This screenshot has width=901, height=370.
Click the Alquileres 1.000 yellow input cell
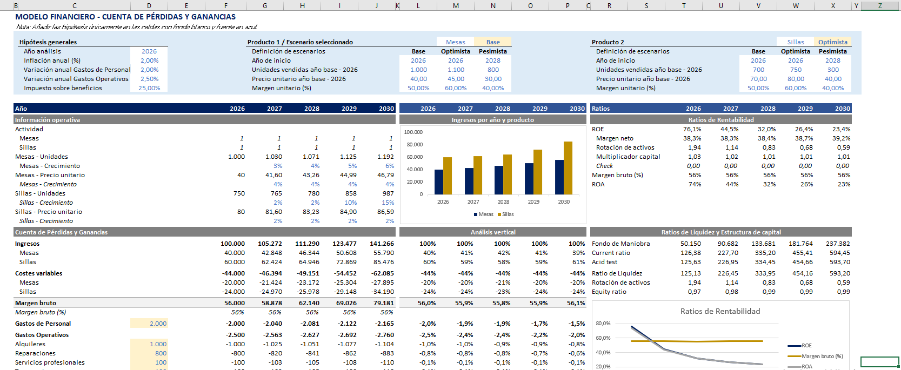pyautogui.click(x=149, y=344)
